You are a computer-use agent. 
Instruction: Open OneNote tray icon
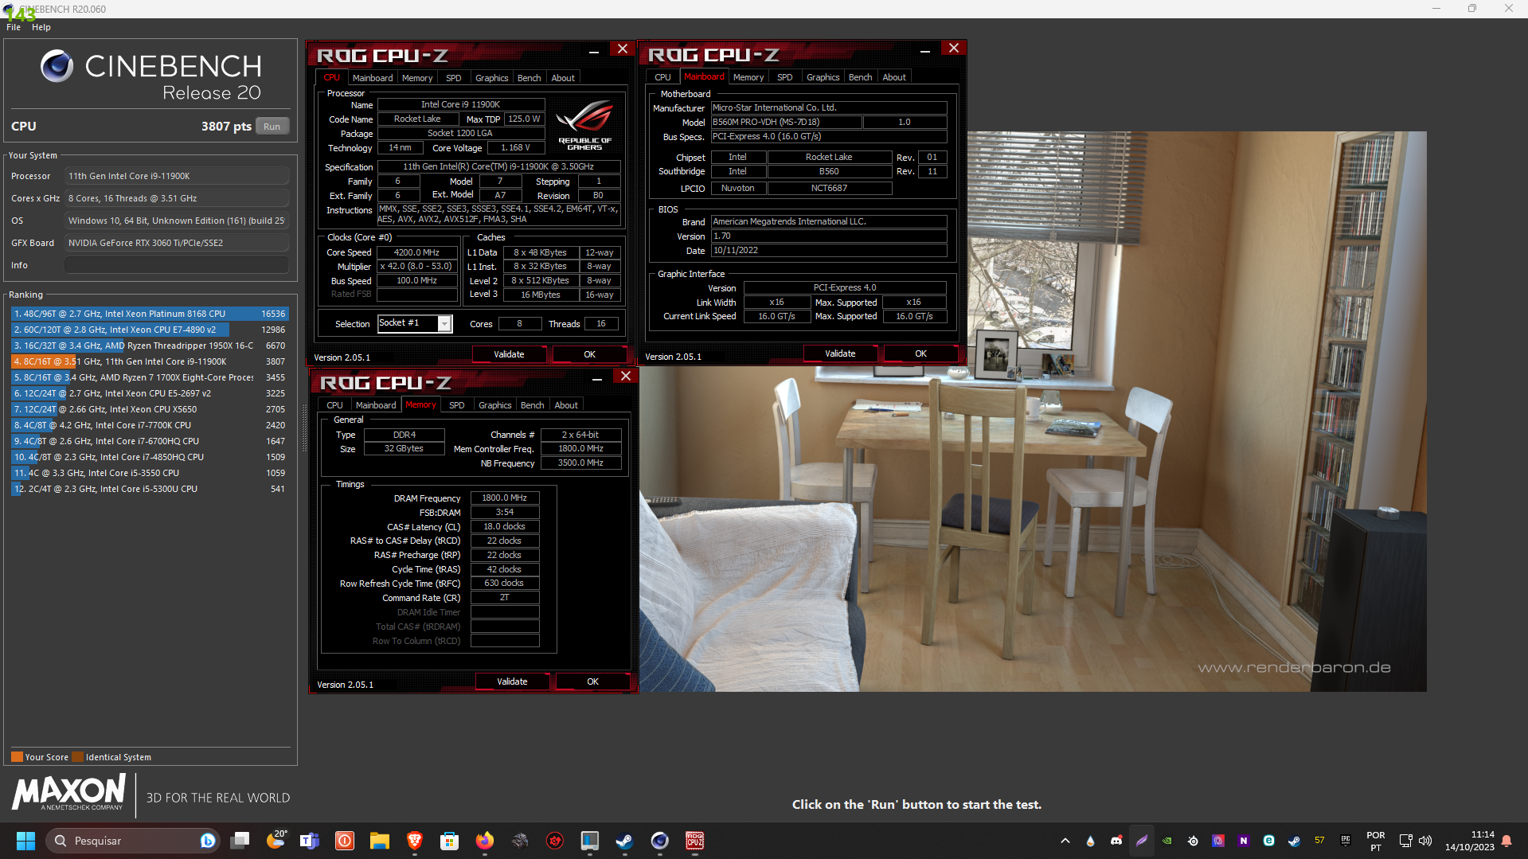(1244, 841)
